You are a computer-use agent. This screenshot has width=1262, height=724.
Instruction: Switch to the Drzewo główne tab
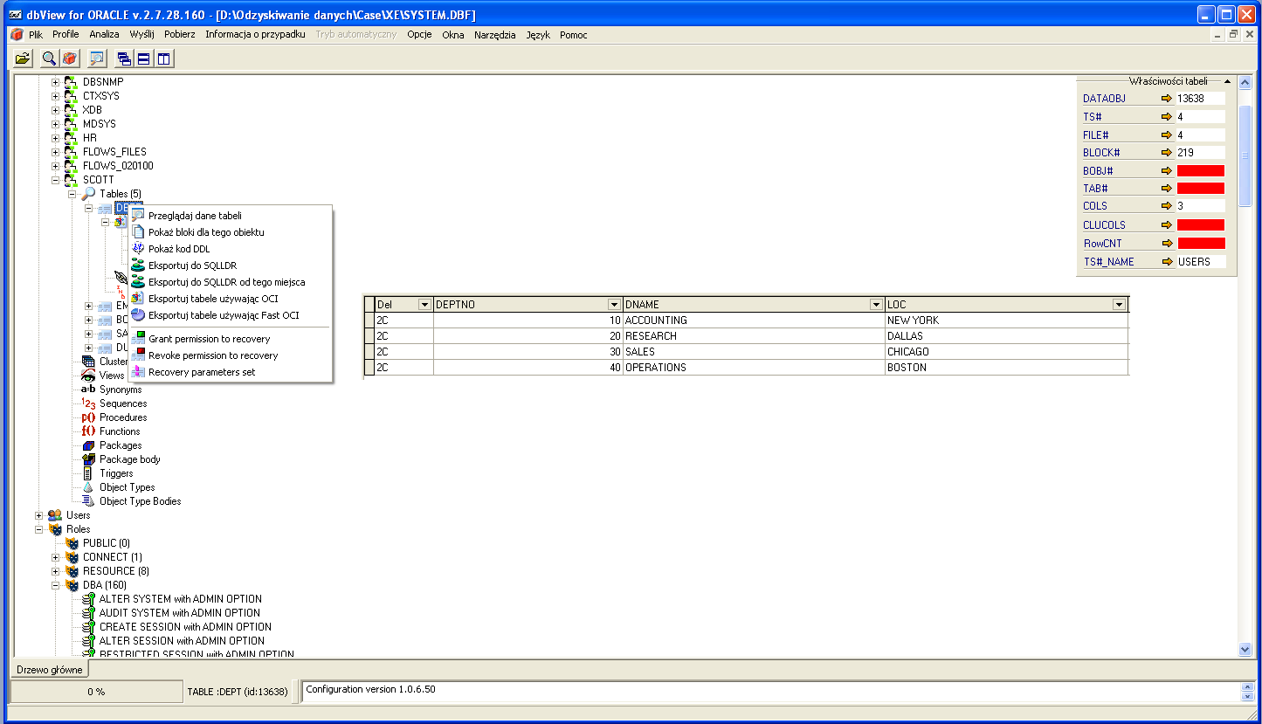(50, 670)
